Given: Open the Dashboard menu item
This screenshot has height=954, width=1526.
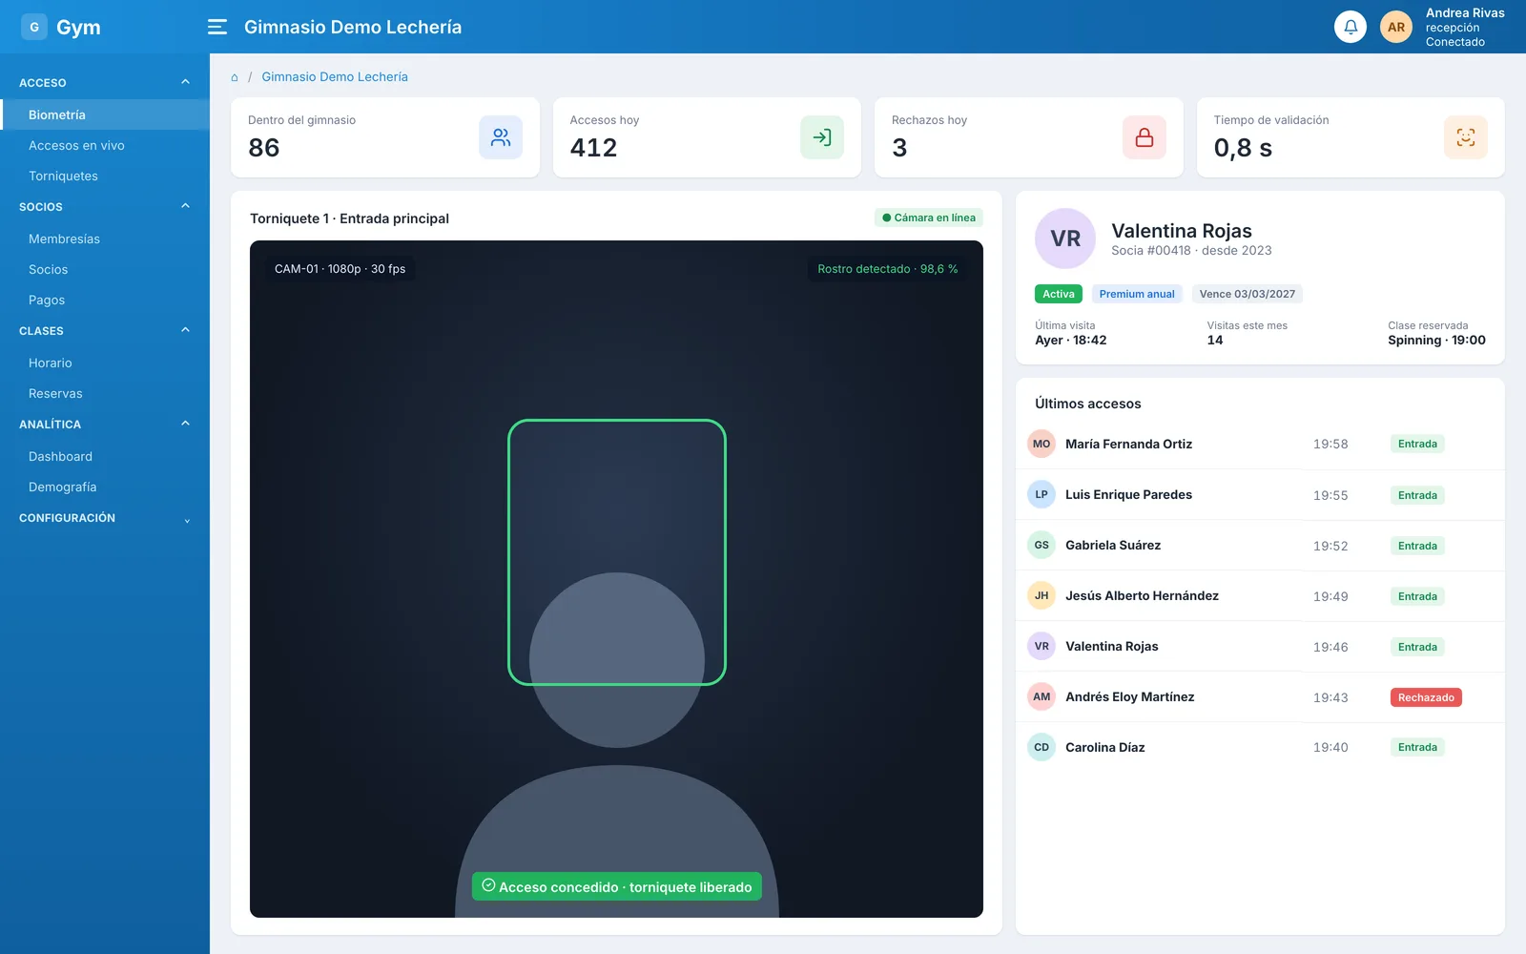Looking at the screenshot, I should tap(105, 456).
